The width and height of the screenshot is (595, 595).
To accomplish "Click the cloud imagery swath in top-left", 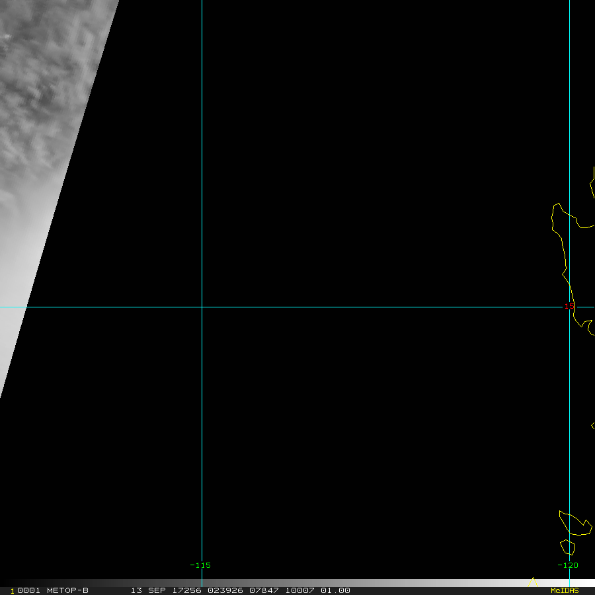I will 46,99.
